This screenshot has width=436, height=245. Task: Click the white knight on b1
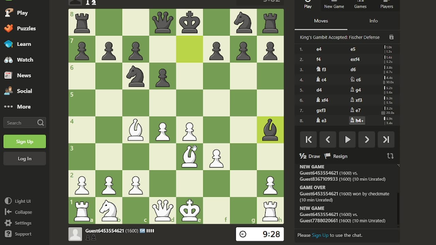[x=109, y=210]
